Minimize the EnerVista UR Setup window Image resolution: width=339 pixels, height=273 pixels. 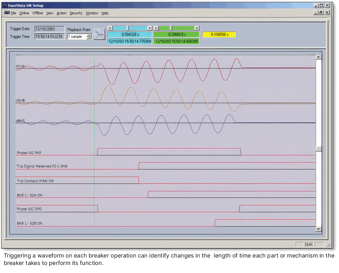click(316, 5)
